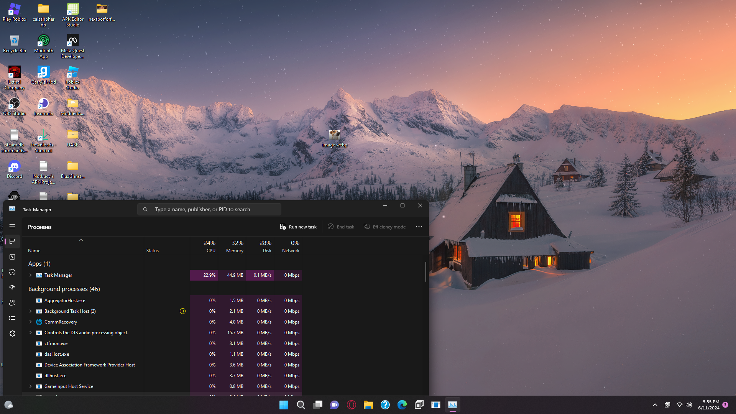Open the Details page icon
The image size is (736, 414).
click(x=12, y=318)
